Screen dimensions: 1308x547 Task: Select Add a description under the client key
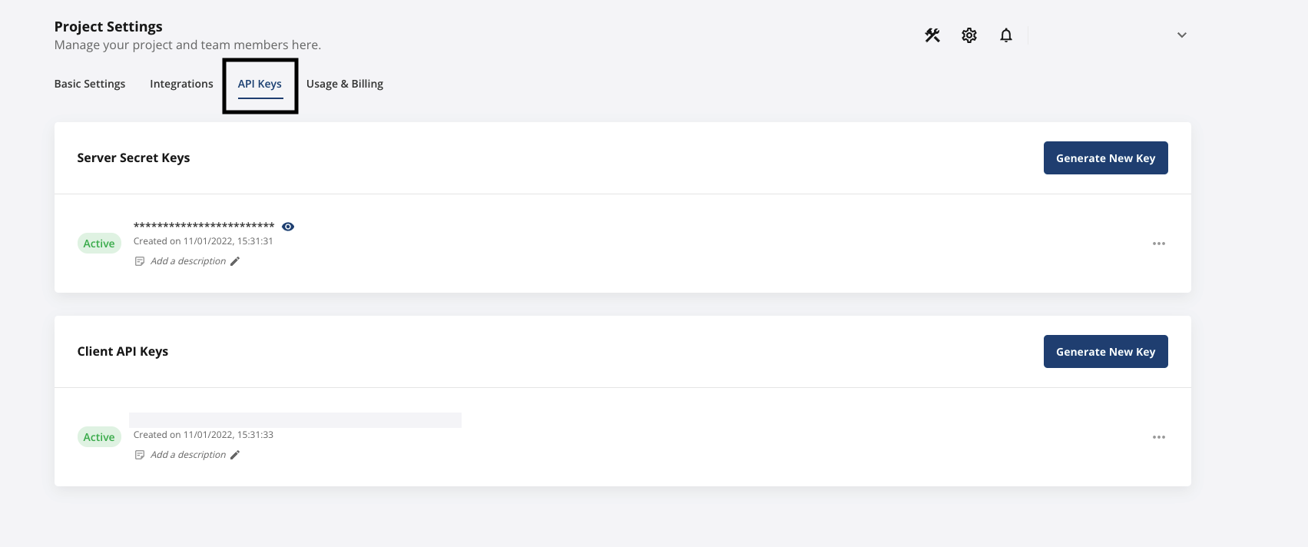187,455
